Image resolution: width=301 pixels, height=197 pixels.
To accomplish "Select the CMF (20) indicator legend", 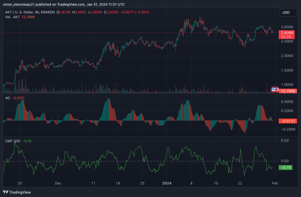I will 13,141.
